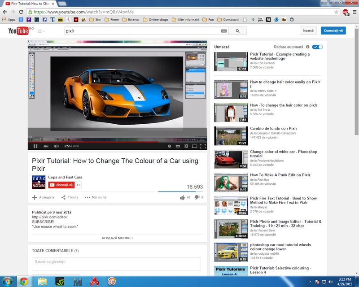This screenshot has height=287, width=359.
Task: Click How To Make A Punk Edit thumbnail
Action: (231, 182)
